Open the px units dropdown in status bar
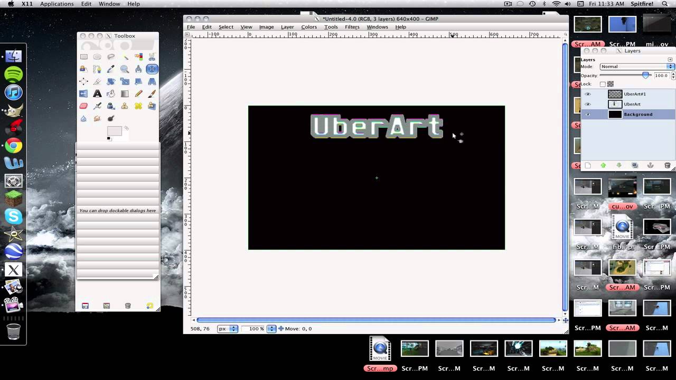The height and width of the screenshot is (380, 676). 228,328
